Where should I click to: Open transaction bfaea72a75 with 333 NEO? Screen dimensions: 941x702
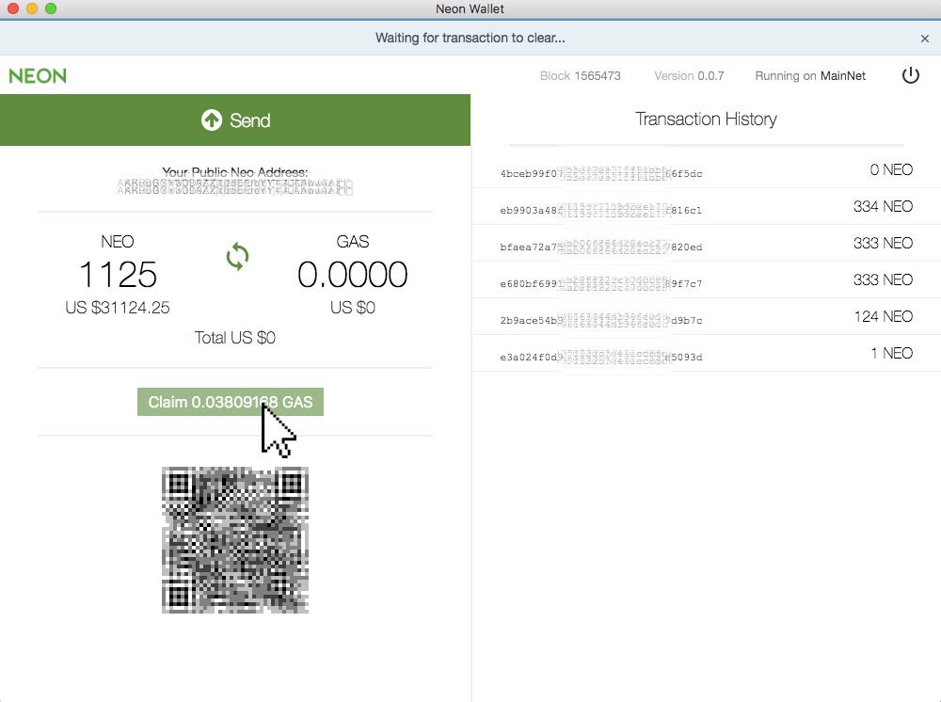coord(706,244)
